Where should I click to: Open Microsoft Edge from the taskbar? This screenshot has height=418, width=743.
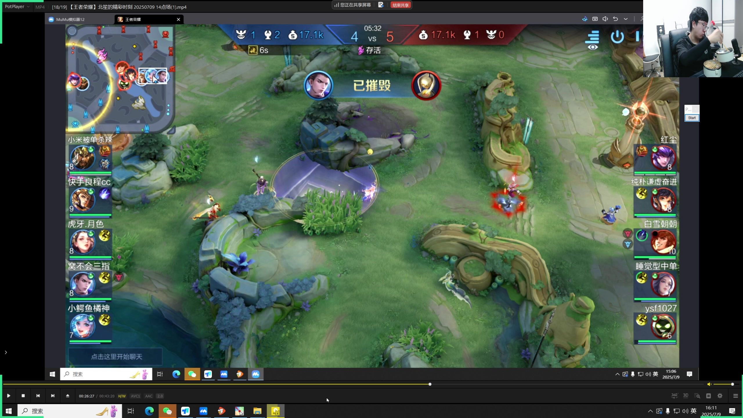click(x=149, y=411)
